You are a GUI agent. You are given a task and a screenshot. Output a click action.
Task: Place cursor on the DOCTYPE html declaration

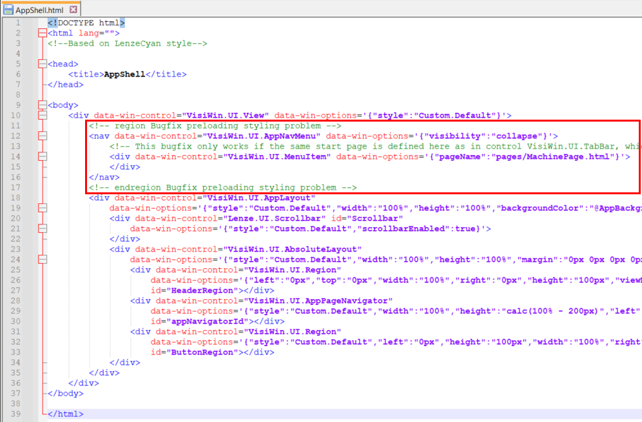click(81, 23)
